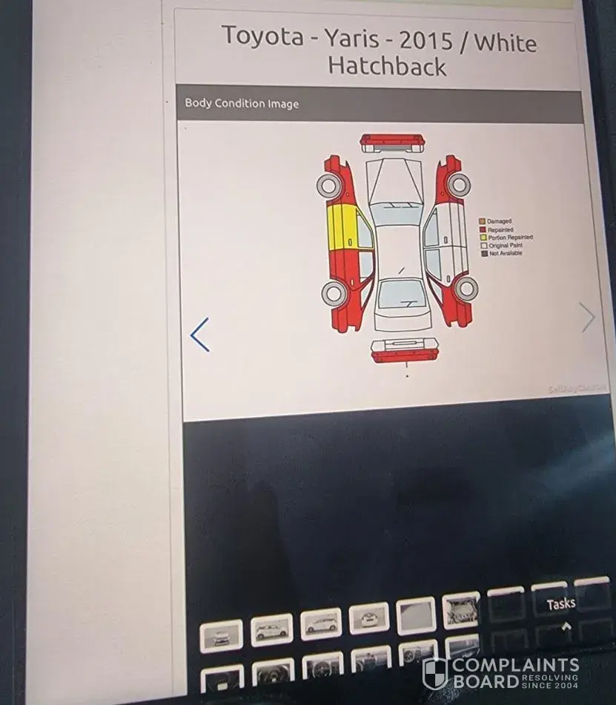Expand Tasks using the up caret
616x705 pixels.
coord(566,626)
